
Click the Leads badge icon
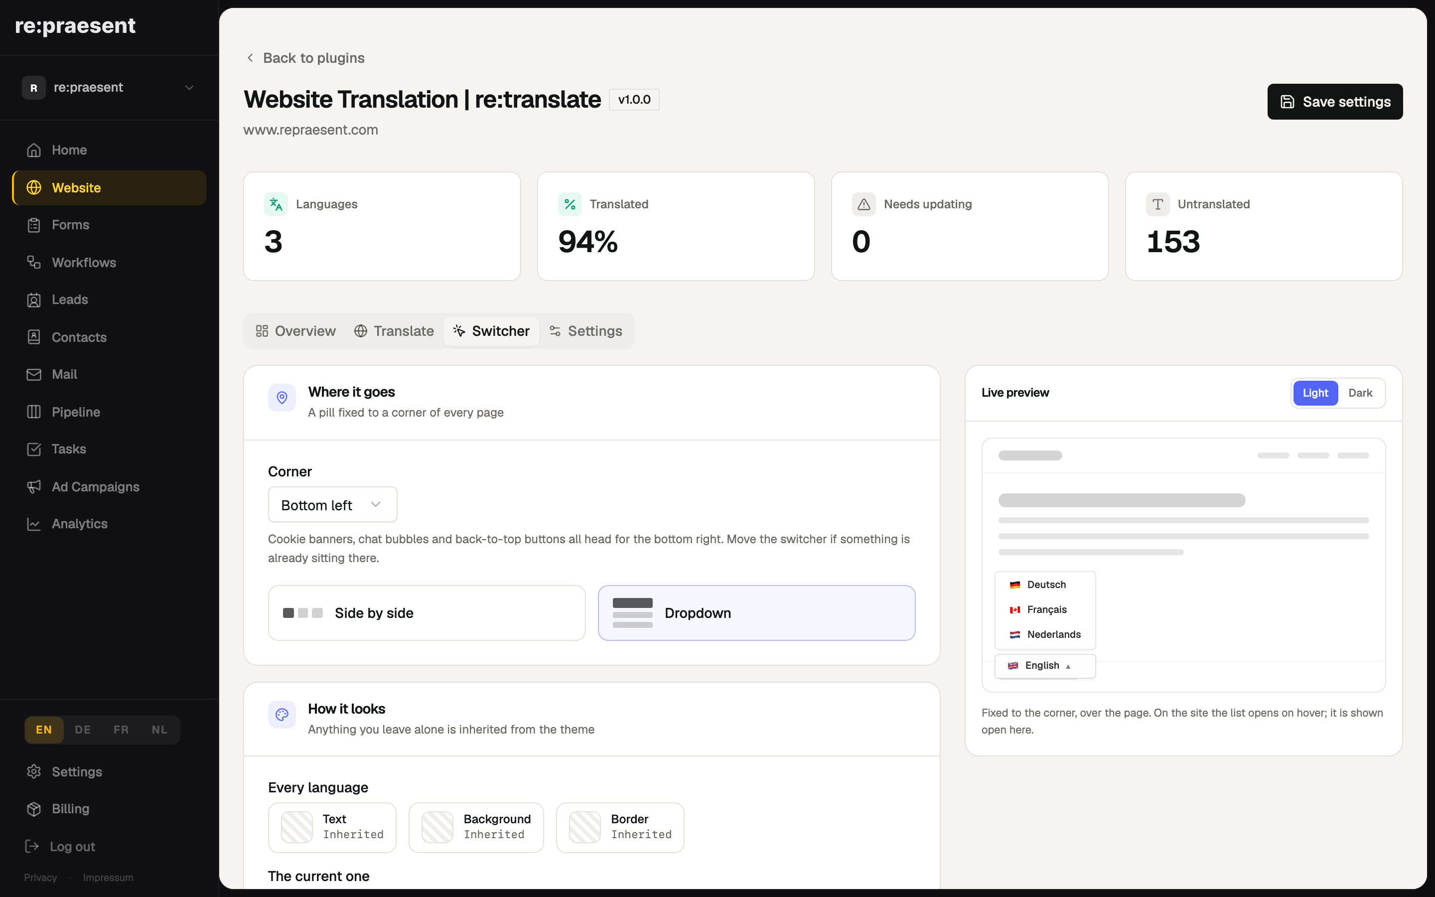coord(34,299)
